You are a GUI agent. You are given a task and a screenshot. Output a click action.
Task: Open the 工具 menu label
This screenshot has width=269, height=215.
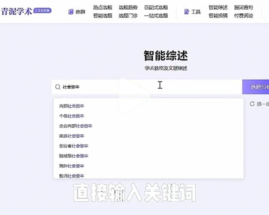pos(196,12)
